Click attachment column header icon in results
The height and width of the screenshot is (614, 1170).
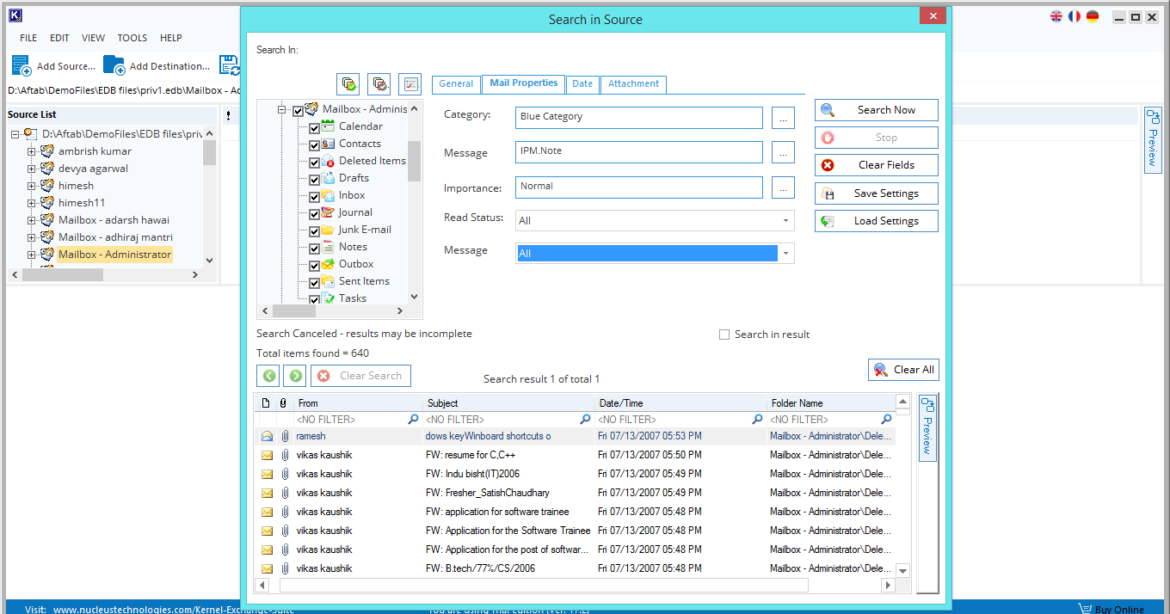[284, 403]
